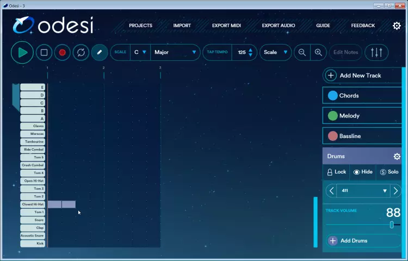408x261 pixels.
Task: Open the scale key dropdown showing C
Action: tap(140, 52)
